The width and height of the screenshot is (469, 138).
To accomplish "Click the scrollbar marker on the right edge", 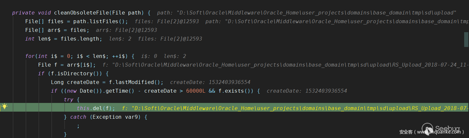I will [x=466, y=39].
